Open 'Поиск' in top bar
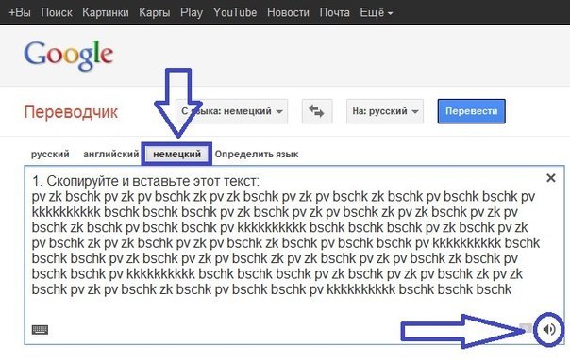 pos(57,12)
